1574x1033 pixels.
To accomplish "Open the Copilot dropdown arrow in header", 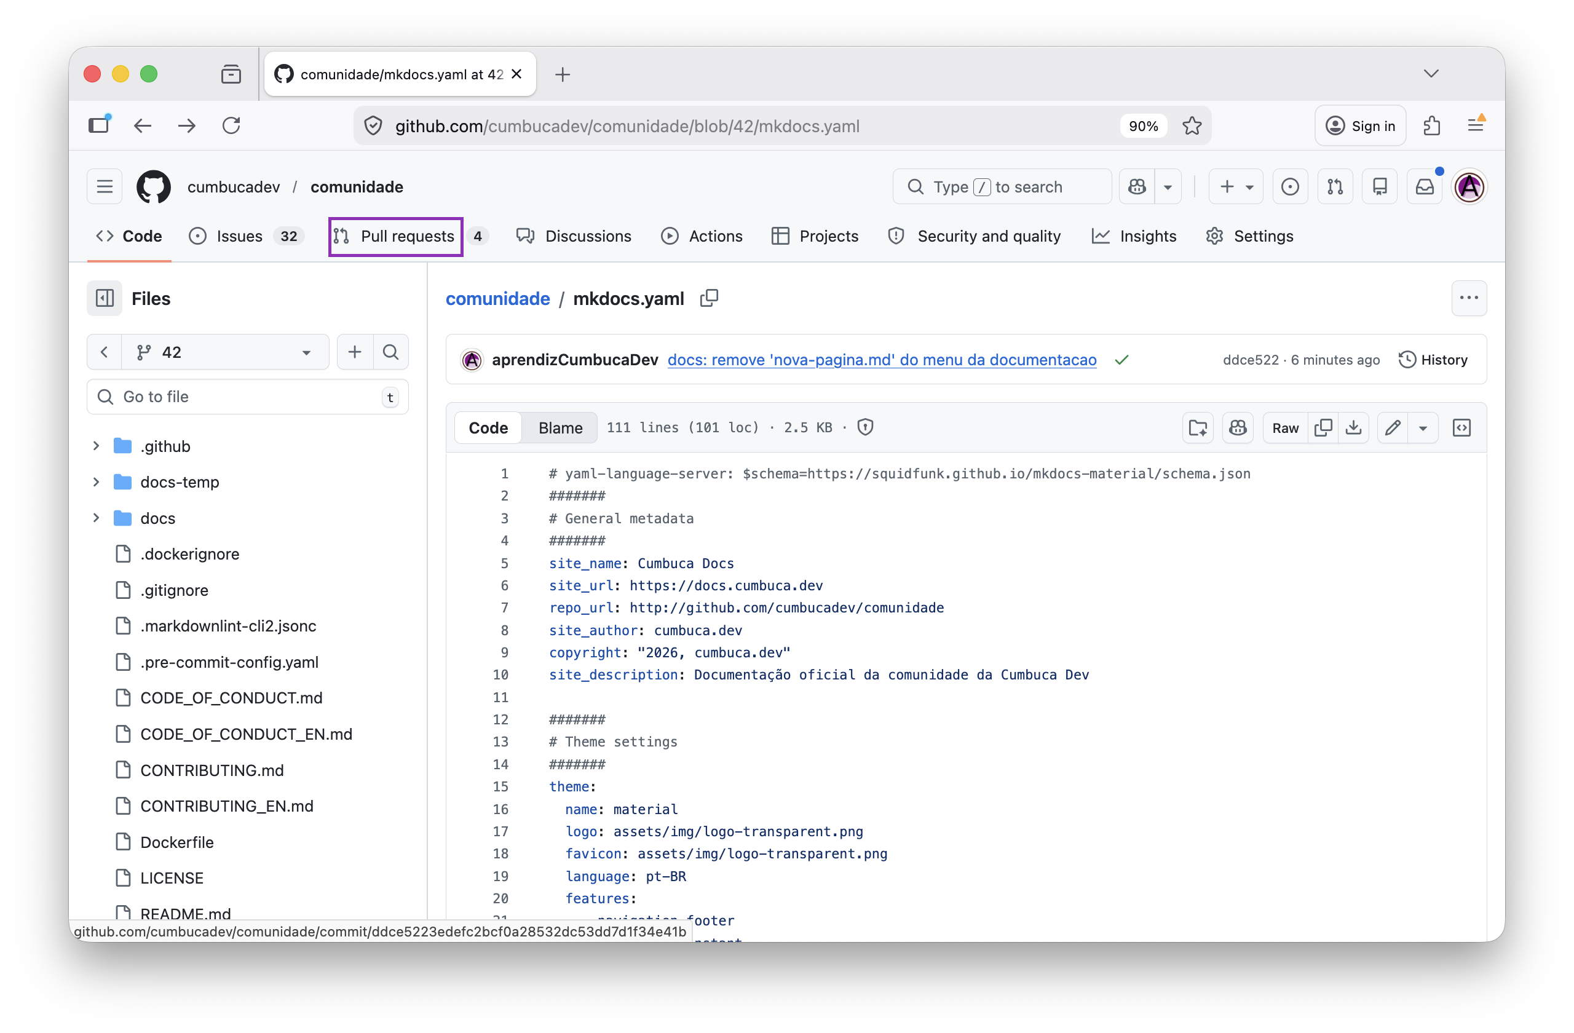I will pos(1168,187).
